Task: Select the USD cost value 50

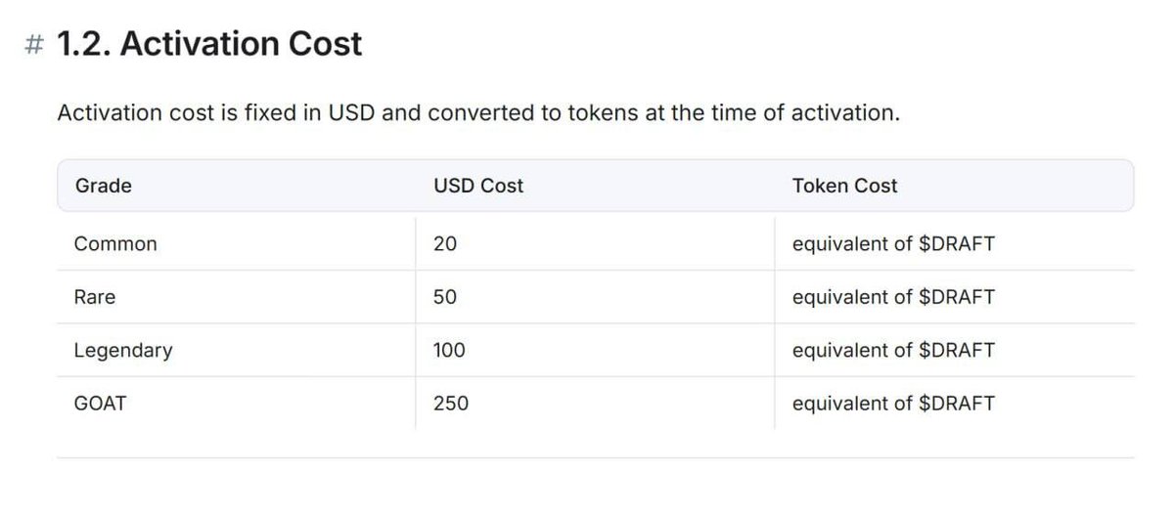Action: [x=445, y=297]
